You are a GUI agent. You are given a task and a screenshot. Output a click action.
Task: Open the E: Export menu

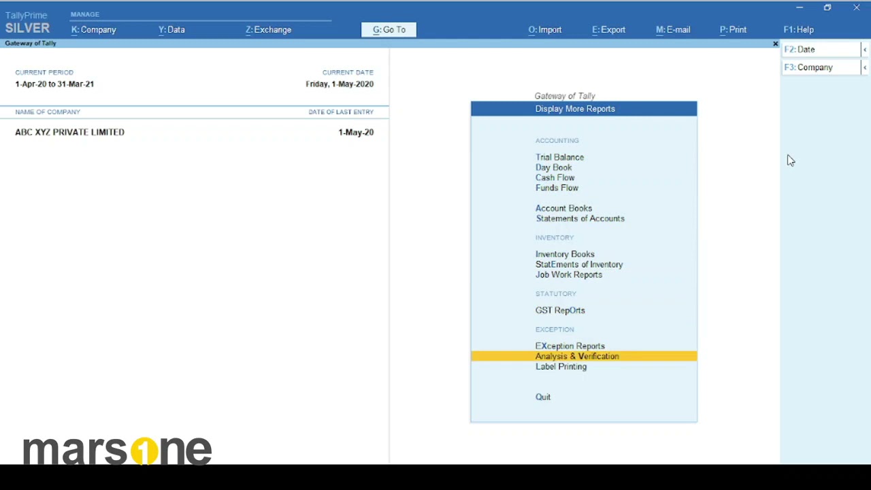[x=608, y=30]
